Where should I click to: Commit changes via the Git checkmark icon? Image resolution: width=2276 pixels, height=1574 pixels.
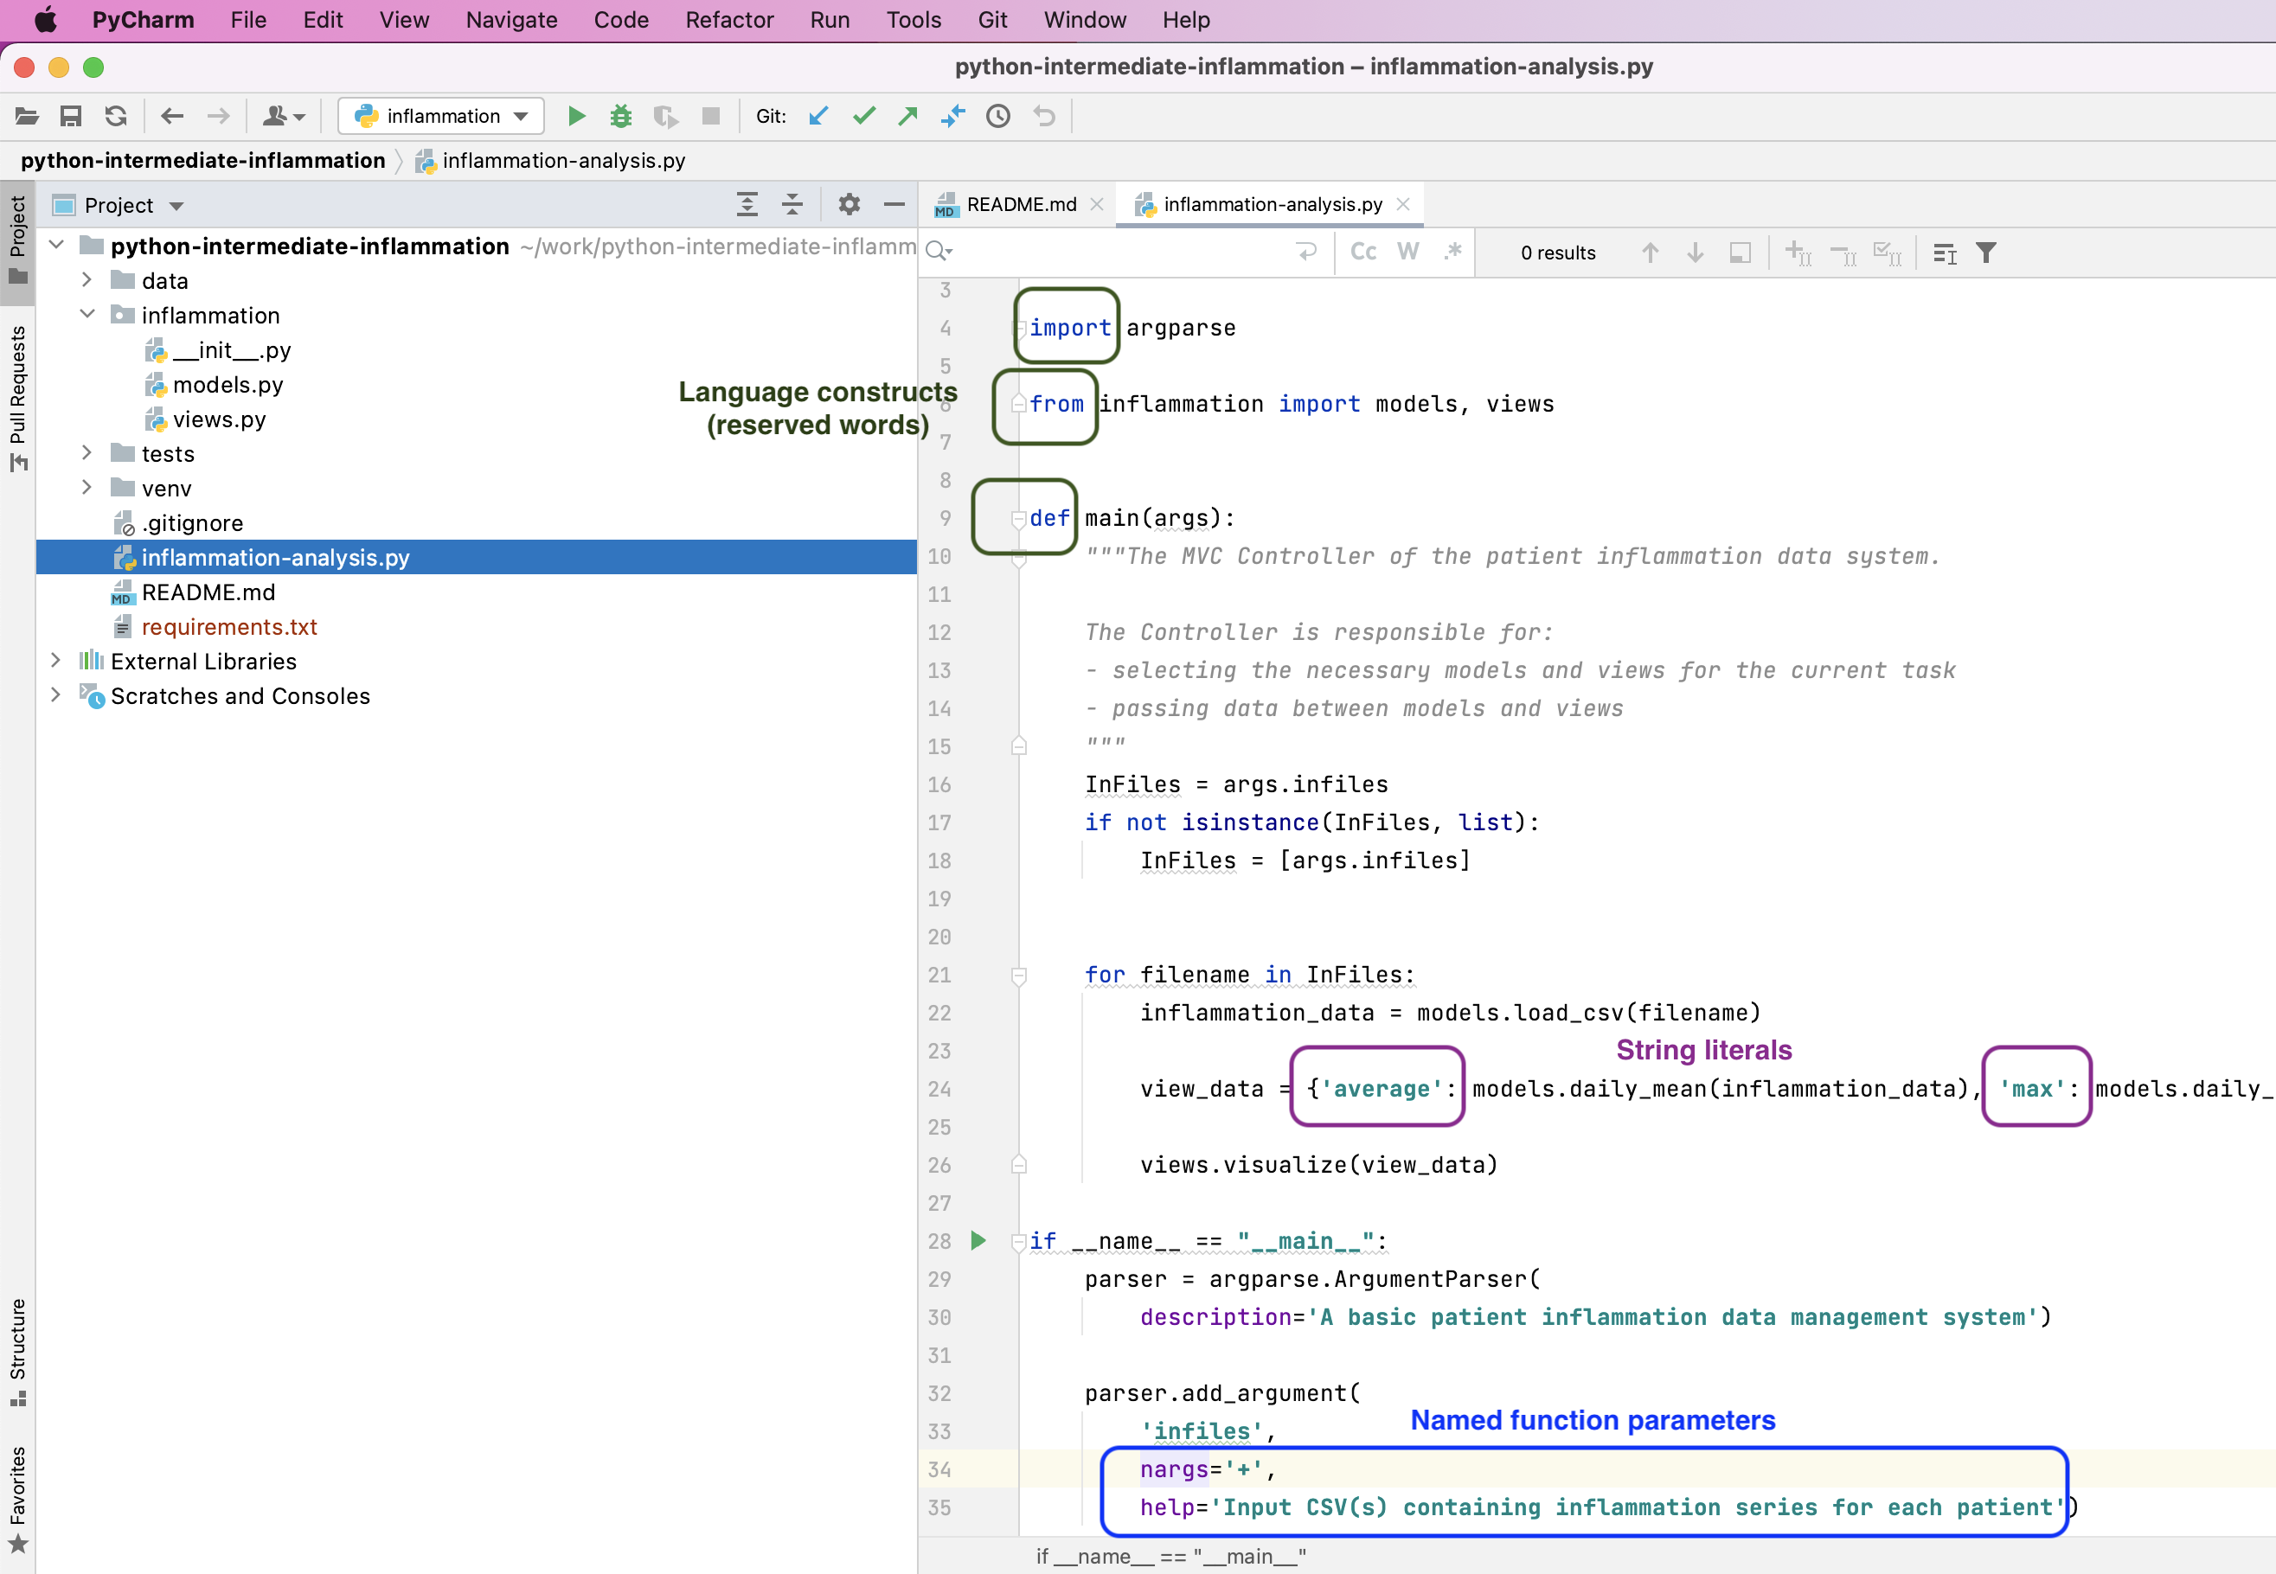pyautogui.click(x=864, y=115)
